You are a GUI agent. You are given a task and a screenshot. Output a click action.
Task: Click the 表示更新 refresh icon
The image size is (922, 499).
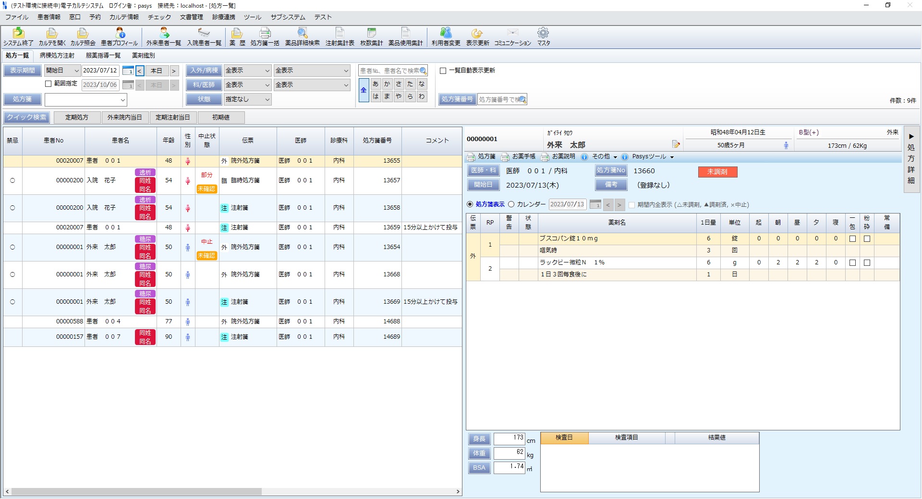click(x=477, y=33)
